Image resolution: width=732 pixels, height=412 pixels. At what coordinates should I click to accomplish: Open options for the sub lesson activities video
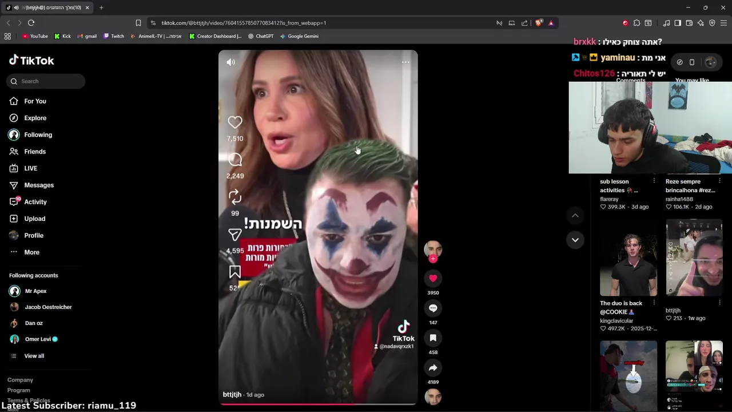(654, 181)
